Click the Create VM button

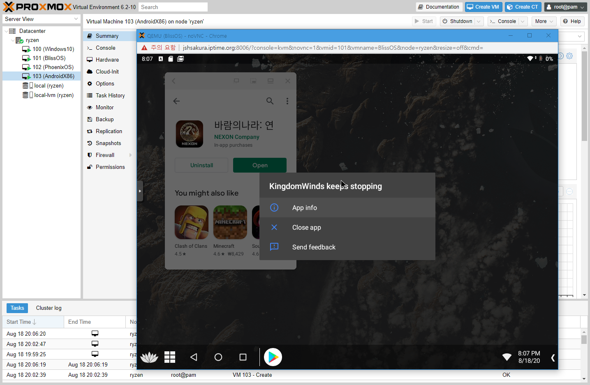pos(484,7)
